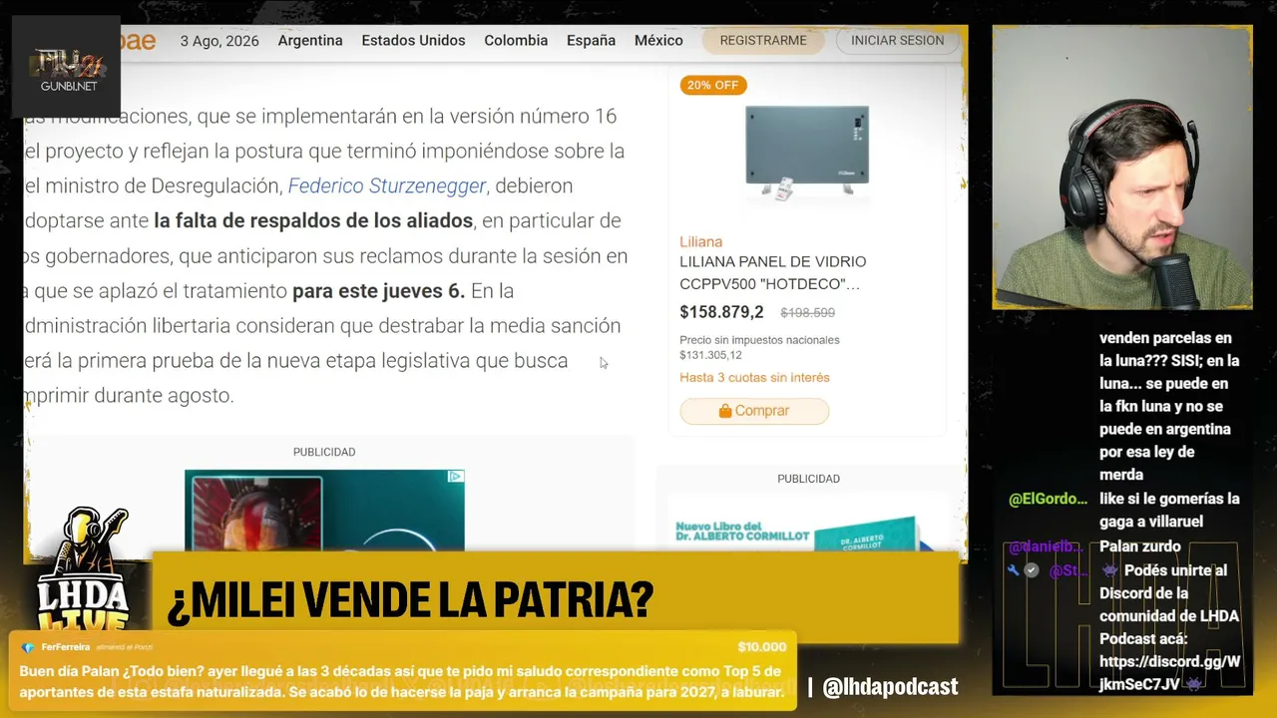1277x718 pixels.
Task: Click the GUNBI.NET logo overlay
Action: click(66, 67)
